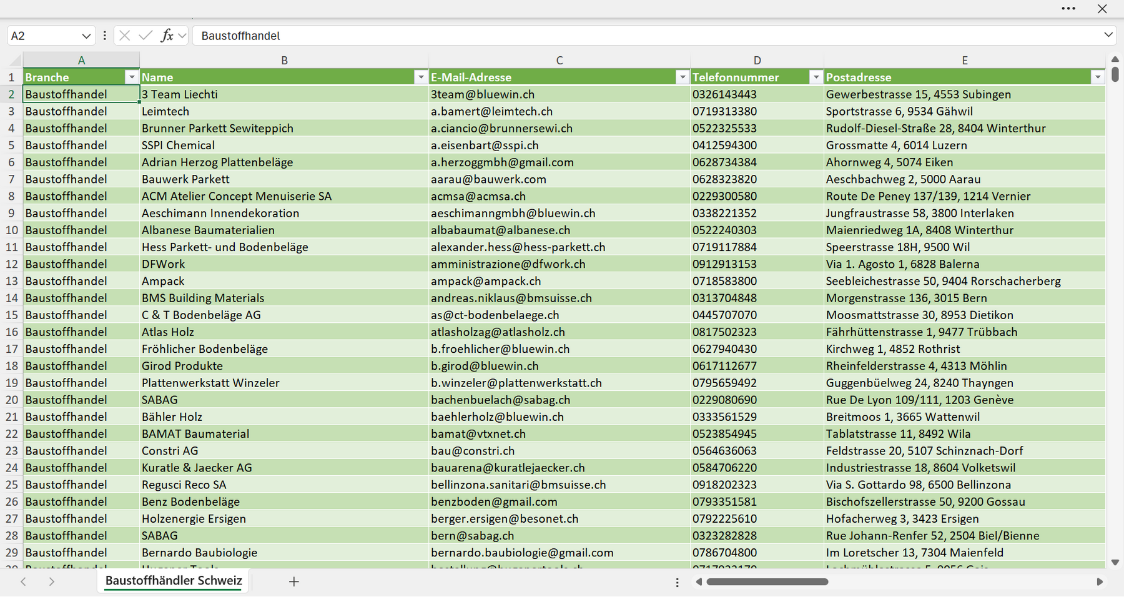
Task: Expand the function list next to fx
Action: click(x=182, y=36)
